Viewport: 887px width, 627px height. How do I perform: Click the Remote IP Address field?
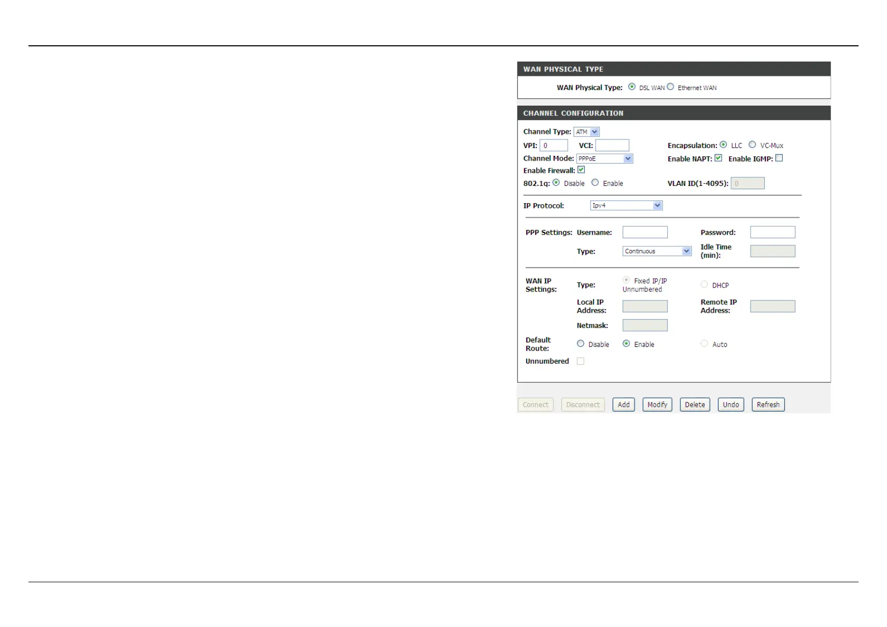773,306
